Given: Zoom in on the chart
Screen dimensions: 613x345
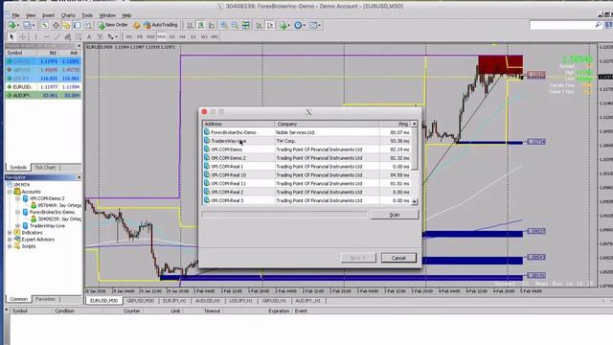Looking at the screenshot, I should (224, 25).
